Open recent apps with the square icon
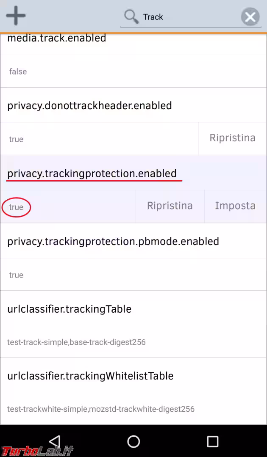 (x=213, y=441)
